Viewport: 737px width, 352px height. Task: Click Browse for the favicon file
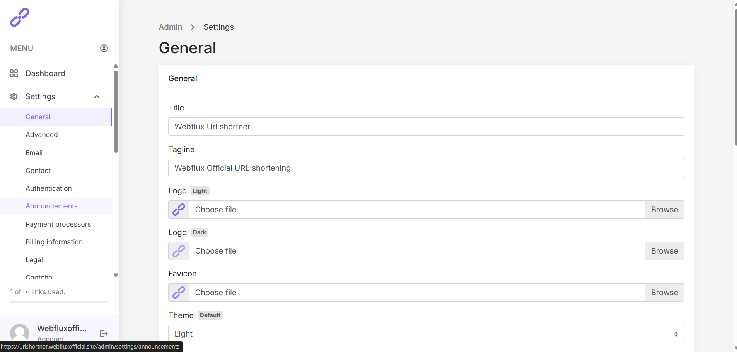tap(664, 292)
